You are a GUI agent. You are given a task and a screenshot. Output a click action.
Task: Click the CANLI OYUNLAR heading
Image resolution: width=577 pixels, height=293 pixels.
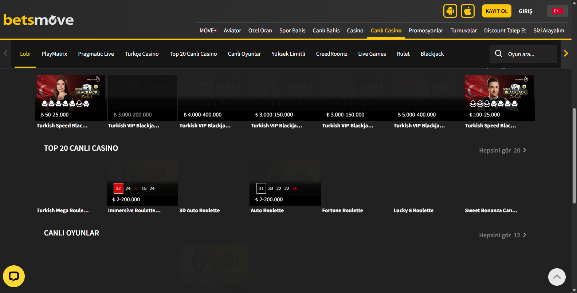click(x=71, y=233)
